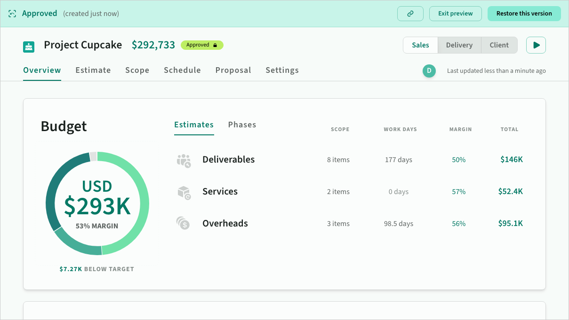Click the Services box icon
This screenshot has width=569, height=320.
pyautogui.click(x=184, y=192)
